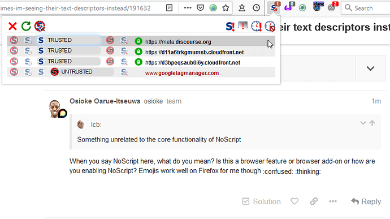This screenshot has width=390, height=219.
Task: Open Custom preset for d11a6trkgmumsb.cloudfront.net
Action: click(x=124, y=51)
